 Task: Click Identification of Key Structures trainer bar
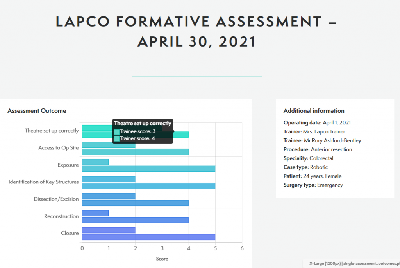[149, 186]
